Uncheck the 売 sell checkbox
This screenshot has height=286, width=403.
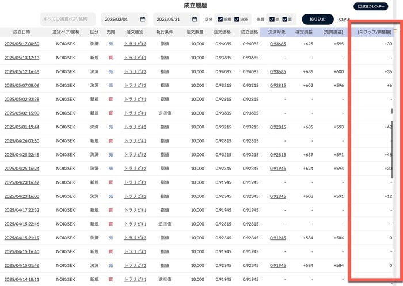(273, 19)
